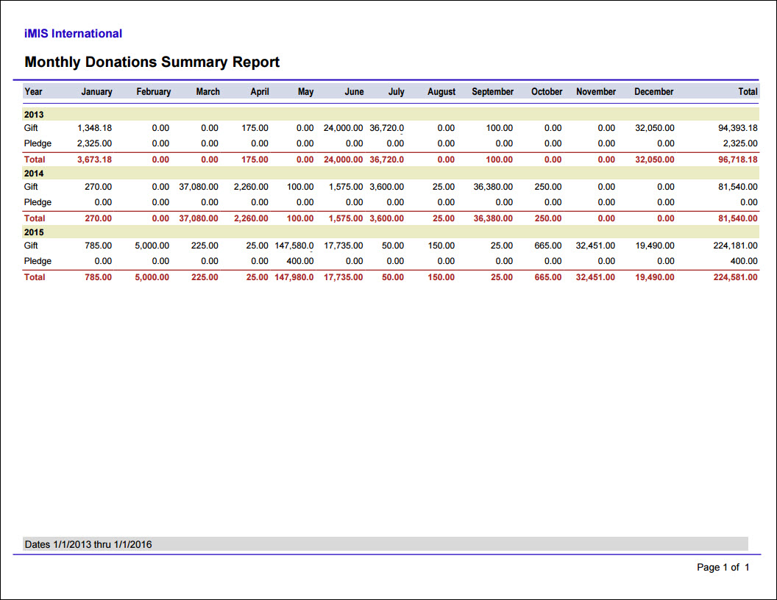The height and width of the screenshot is (600, 777).
Task: Click the 32,050.00 December gift value in black
Action: pyautogui.click(x=655, y=128)
